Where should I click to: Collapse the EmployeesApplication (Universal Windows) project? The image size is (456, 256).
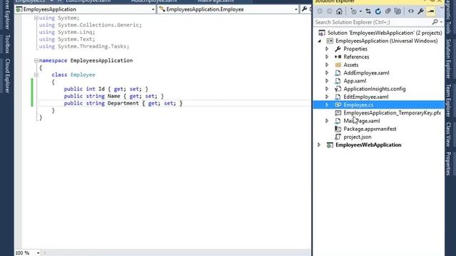pos(319,41)
